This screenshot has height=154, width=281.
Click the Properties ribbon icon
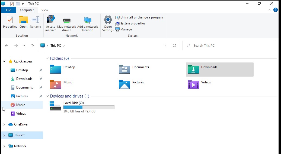(10, 20)
